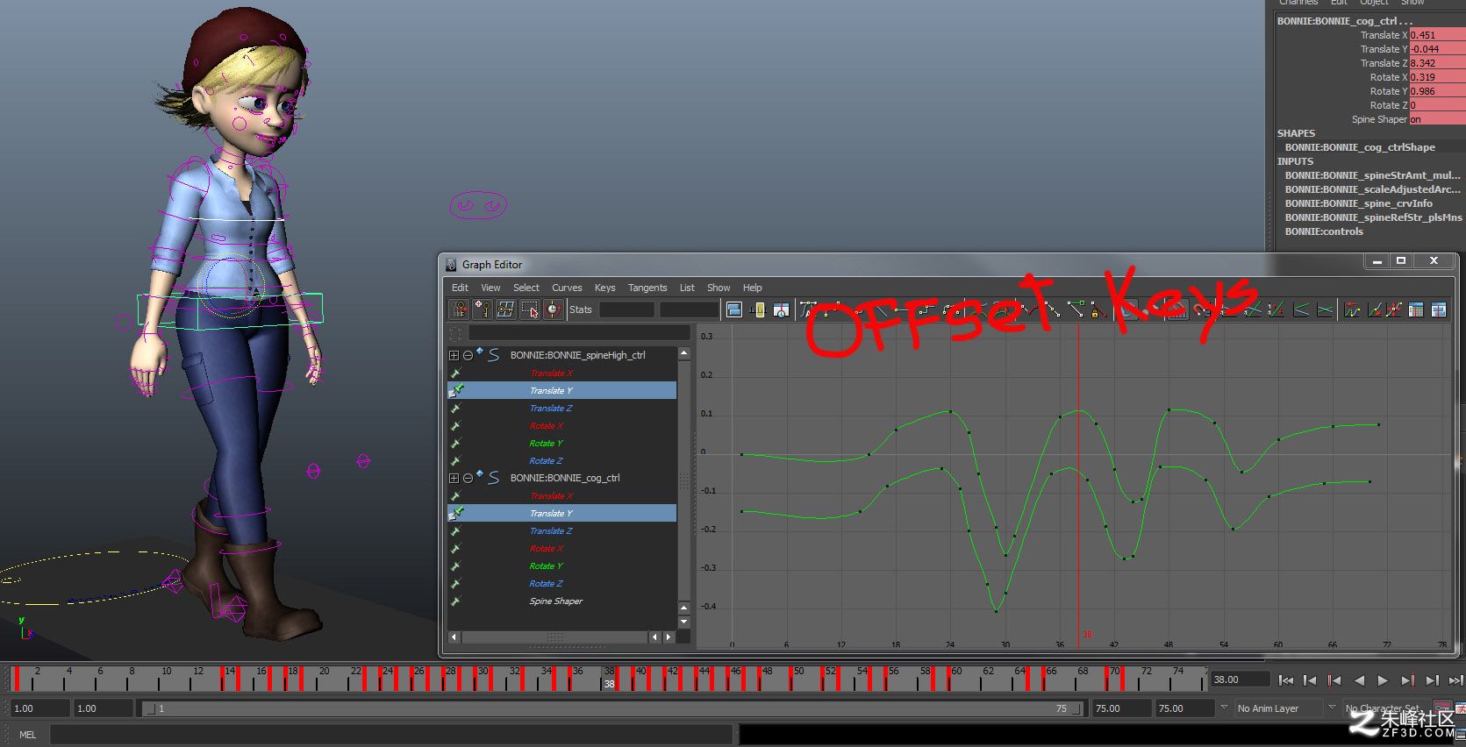This screenshot has height=747, width=1466.
Task: Click the Pre-Infinity Cycle icon
Action: point(1352,309)
